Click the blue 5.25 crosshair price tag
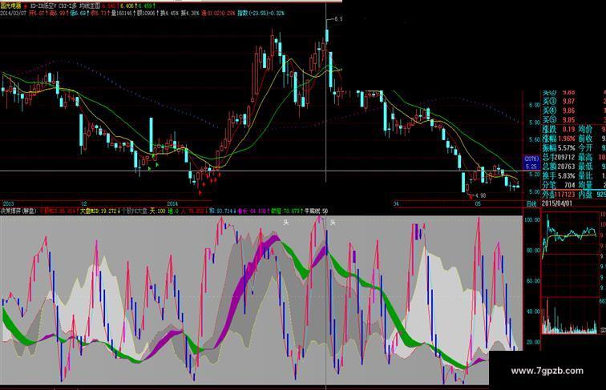 point(531,167)
